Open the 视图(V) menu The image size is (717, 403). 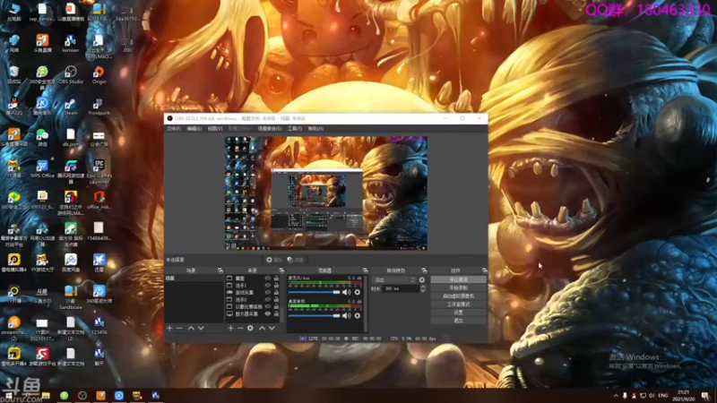(x=215, y=129)
